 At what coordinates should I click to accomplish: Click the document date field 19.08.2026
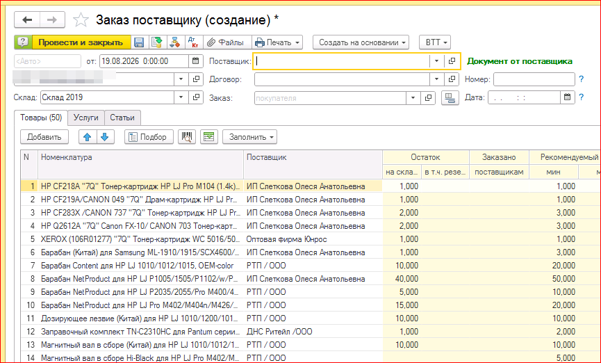(x=144, y=61)
